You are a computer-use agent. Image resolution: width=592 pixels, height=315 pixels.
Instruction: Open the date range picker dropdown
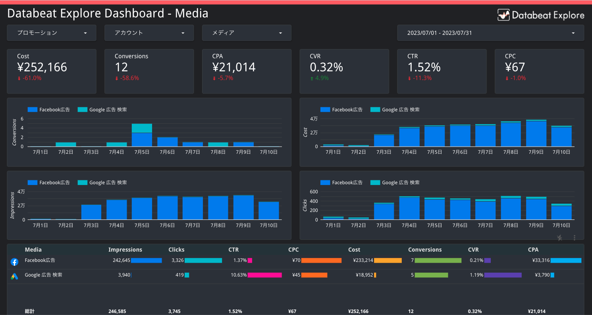490,33
